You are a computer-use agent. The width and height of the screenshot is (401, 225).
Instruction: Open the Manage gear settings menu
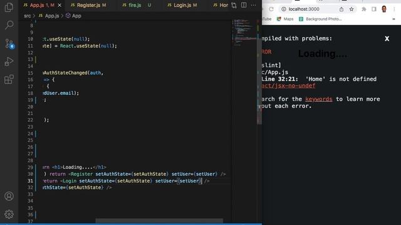tap(9, 214)
